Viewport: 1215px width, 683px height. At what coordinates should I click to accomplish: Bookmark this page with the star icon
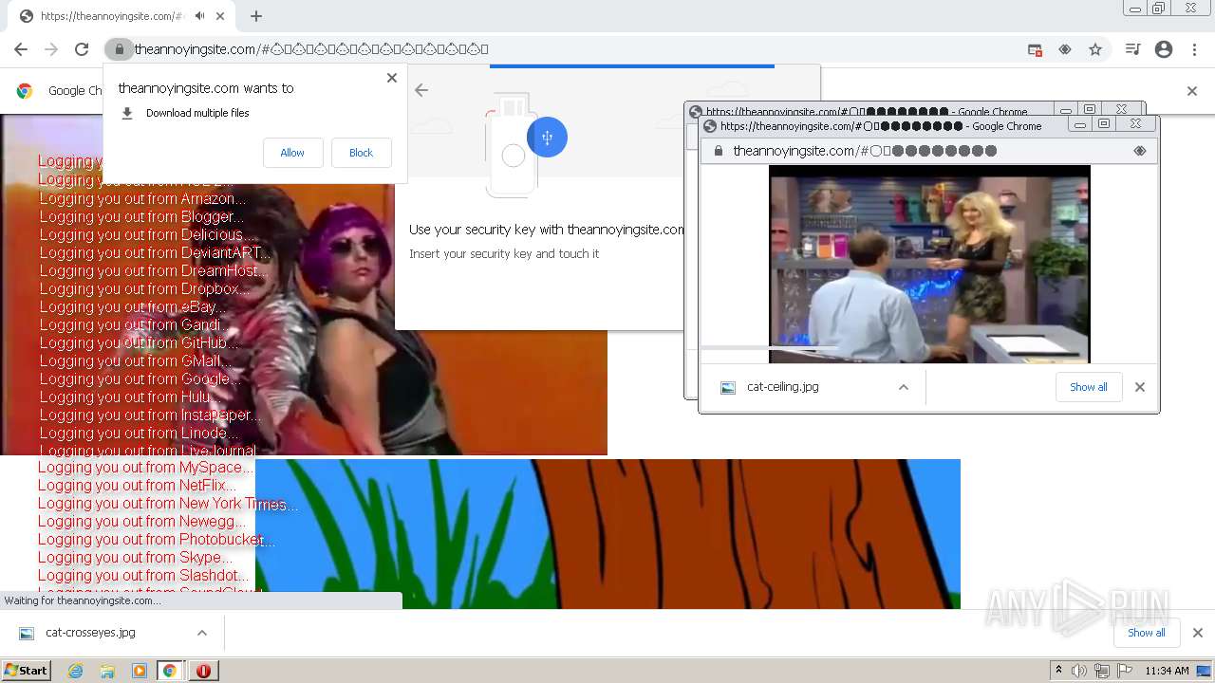1095,49
